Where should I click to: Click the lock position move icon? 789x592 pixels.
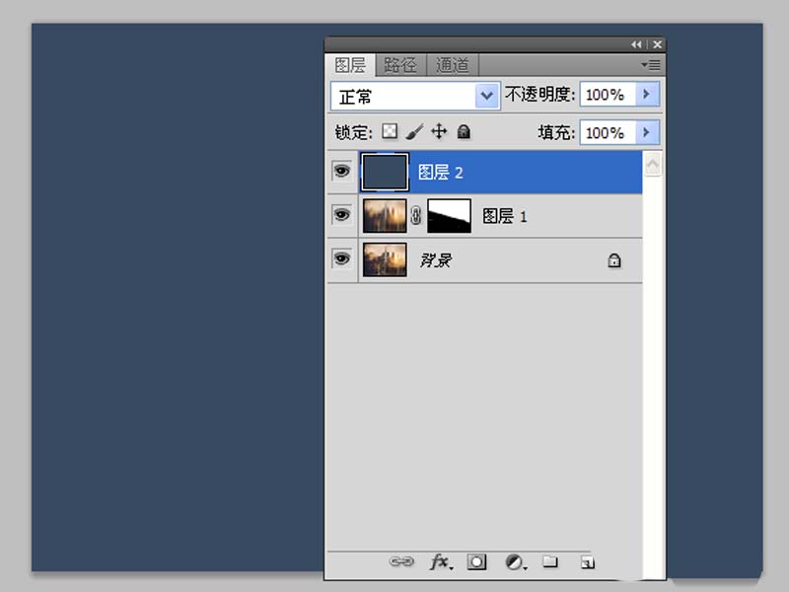pyautogui.click(x=440, y=131)
